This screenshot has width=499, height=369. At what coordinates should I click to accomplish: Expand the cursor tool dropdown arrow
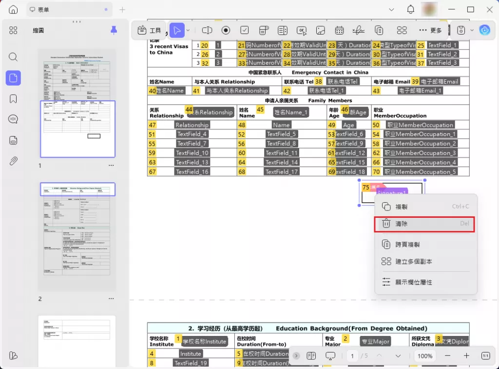pyautogui.click(x=188, y=30)
